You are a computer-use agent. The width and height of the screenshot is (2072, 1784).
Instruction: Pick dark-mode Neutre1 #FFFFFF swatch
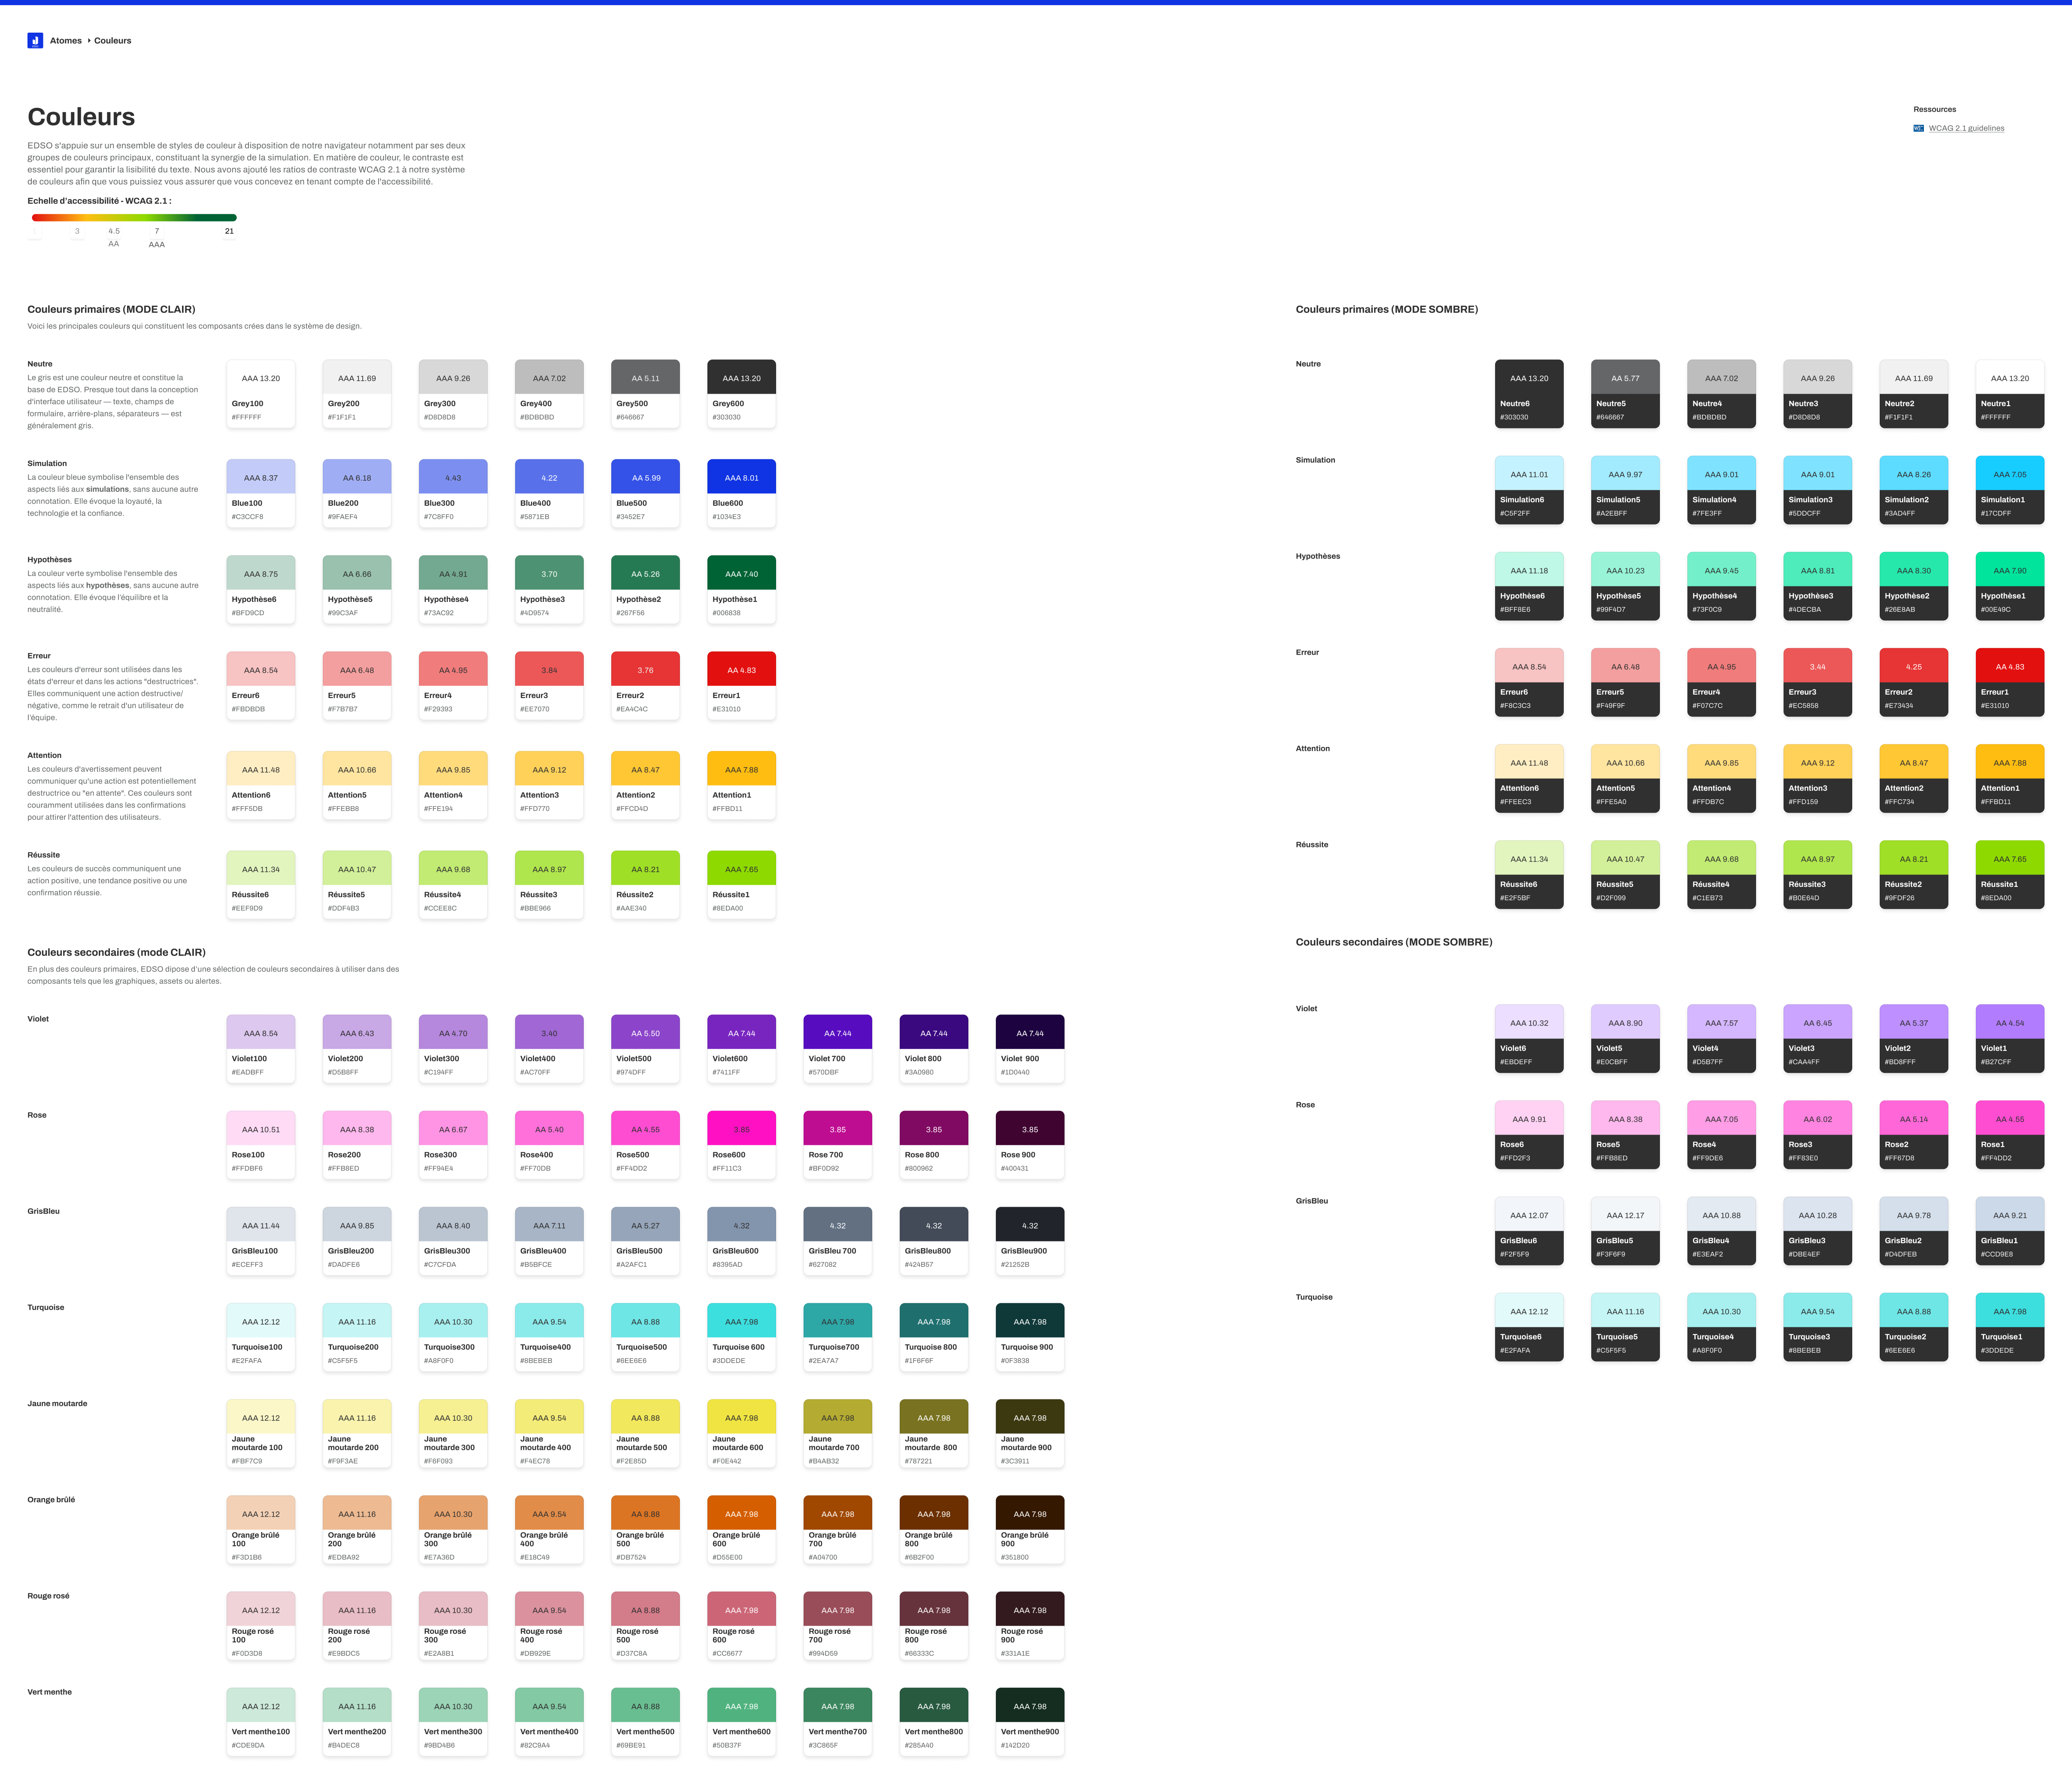(x=2010, y=394)
